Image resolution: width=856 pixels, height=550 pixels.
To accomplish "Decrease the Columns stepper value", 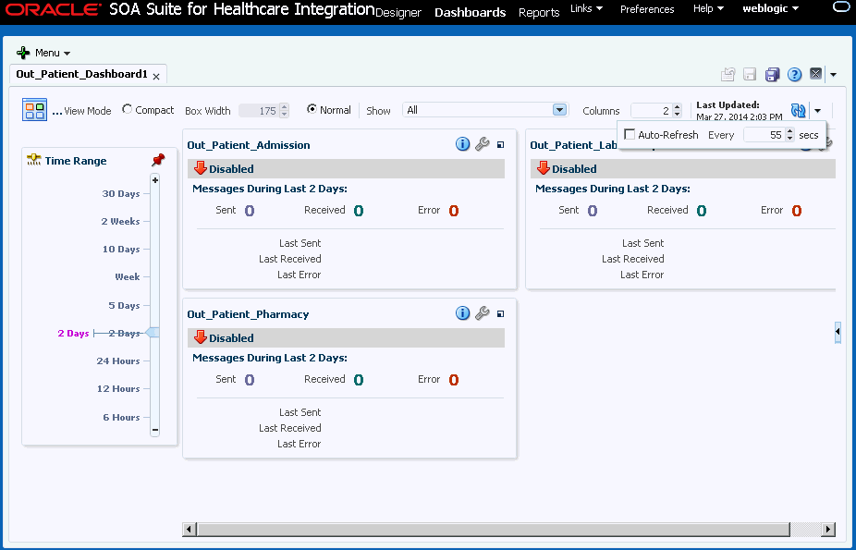I will [677, 114].
